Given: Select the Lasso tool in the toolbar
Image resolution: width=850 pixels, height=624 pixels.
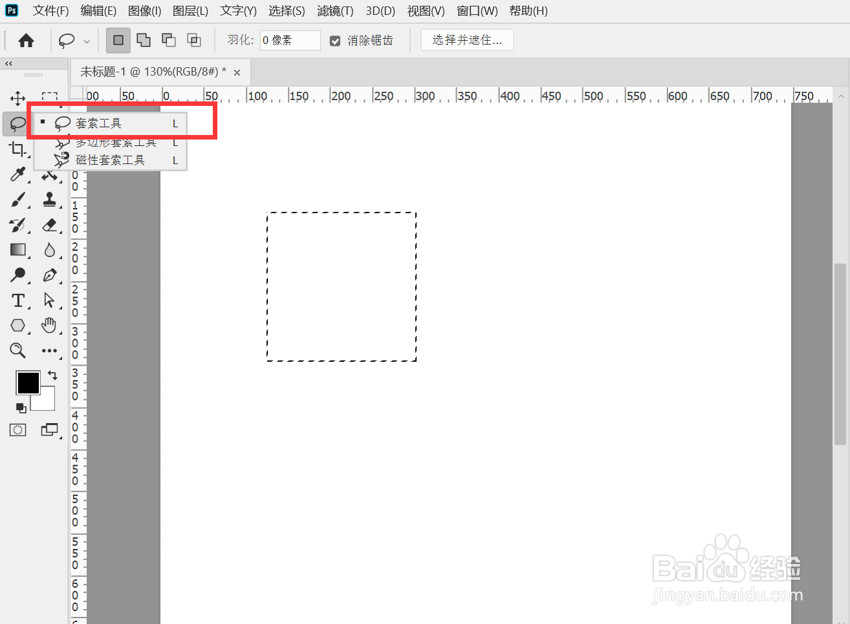Looking at the screenshot, I should (x=17, y=123).
